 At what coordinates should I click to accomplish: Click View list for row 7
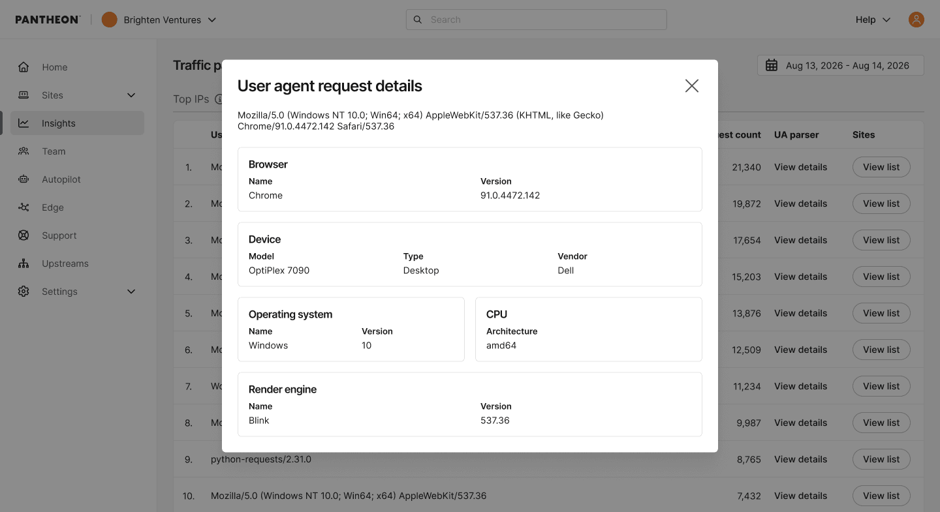point(881,386)
